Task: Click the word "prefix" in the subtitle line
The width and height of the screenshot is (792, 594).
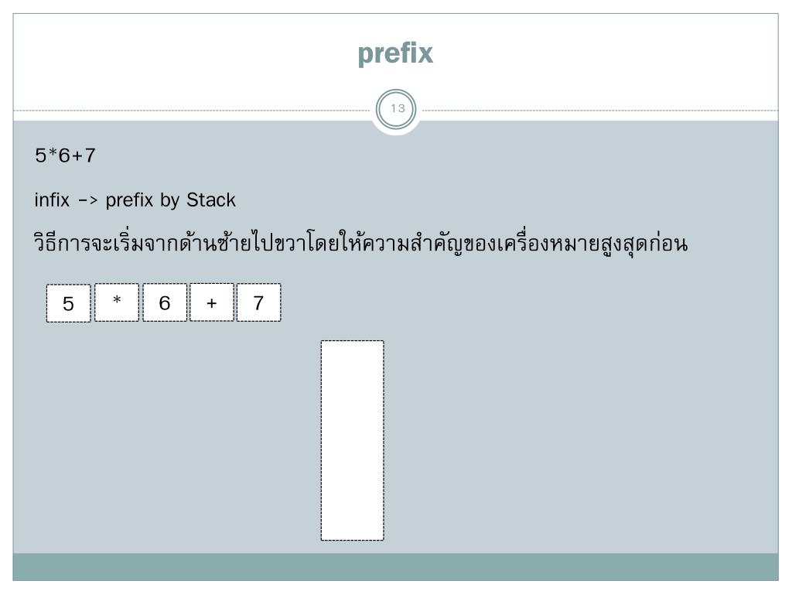Action: coord(129,200)
